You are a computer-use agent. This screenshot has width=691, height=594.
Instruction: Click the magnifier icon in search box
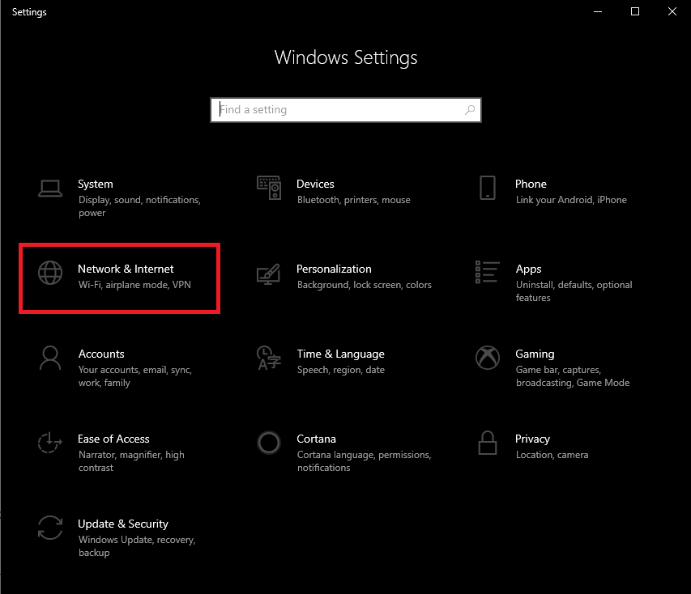coord(470,109)
